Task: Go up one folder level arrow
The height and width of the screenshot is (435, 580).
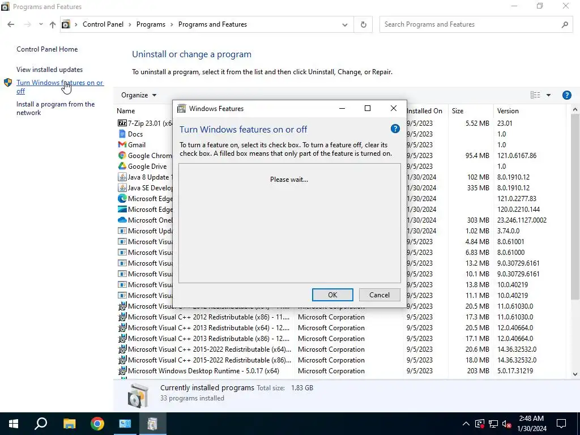Action: coord(53,24)
